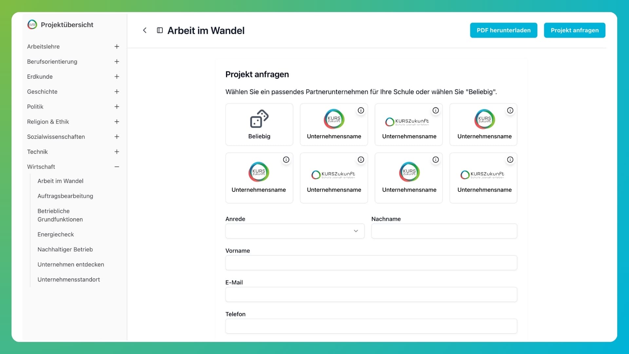The height and width of the screenshot is (354, 629).
Task: Open the Energiecheck project page
Action: pos(56,234)
